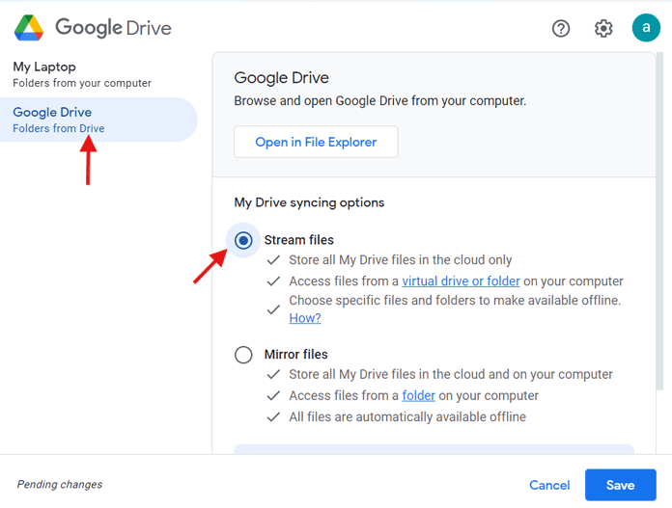
Task: Follow the 'virtual drive or folder' link
Action: click(x=461, y=281)
